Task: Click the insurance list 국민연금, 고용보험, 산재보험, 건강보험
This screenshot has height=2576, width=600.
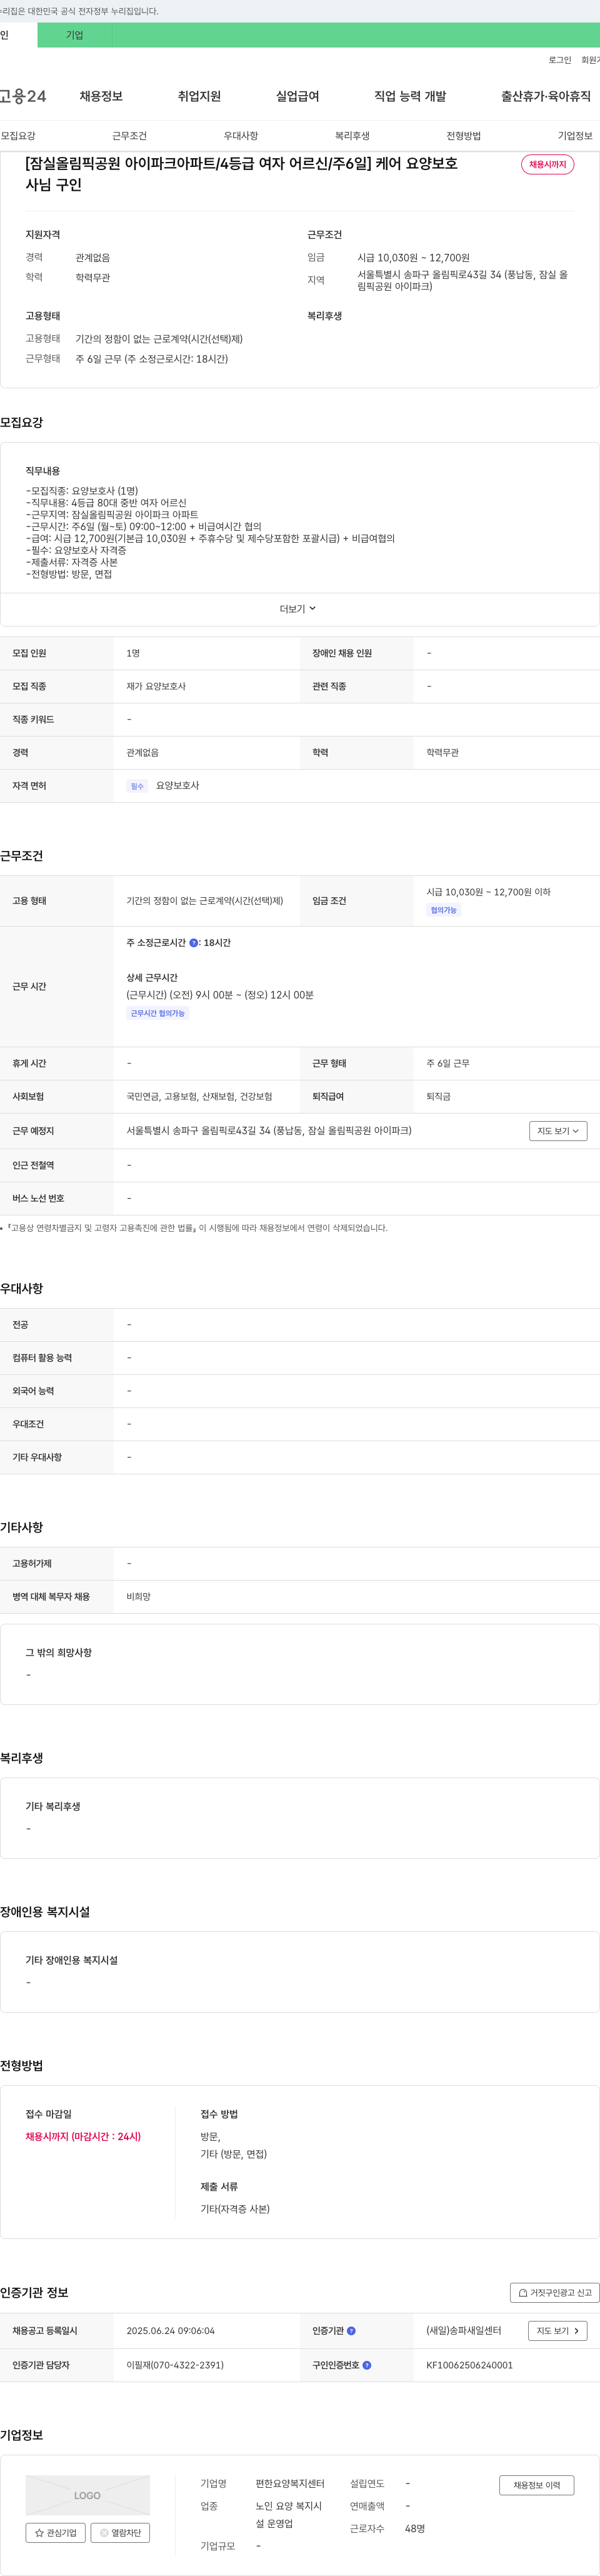Action: [199, 1097]
